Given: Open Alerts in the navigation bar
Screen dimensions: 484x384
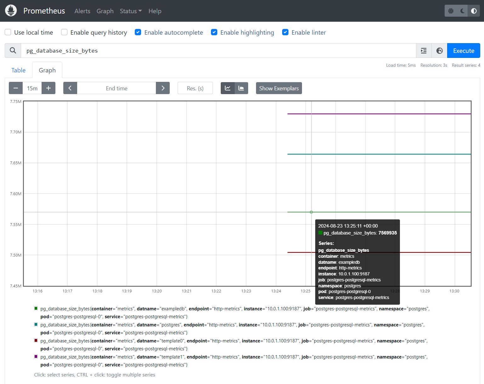Looking at the screenshot, I should coord(82,11).
